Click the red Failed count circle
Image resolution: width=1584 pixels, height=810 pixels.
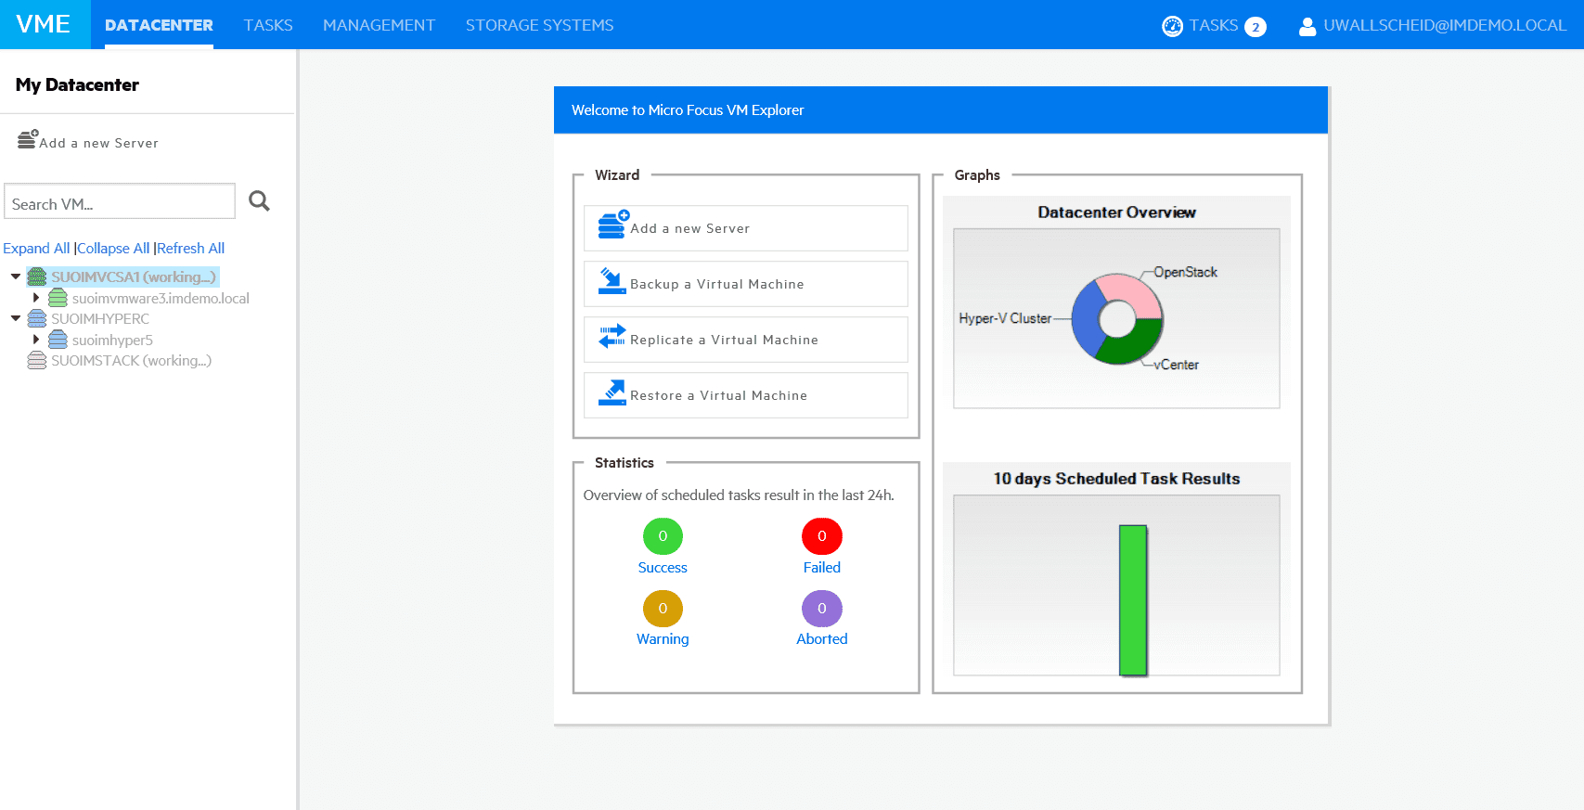click(x=821, y=535)
